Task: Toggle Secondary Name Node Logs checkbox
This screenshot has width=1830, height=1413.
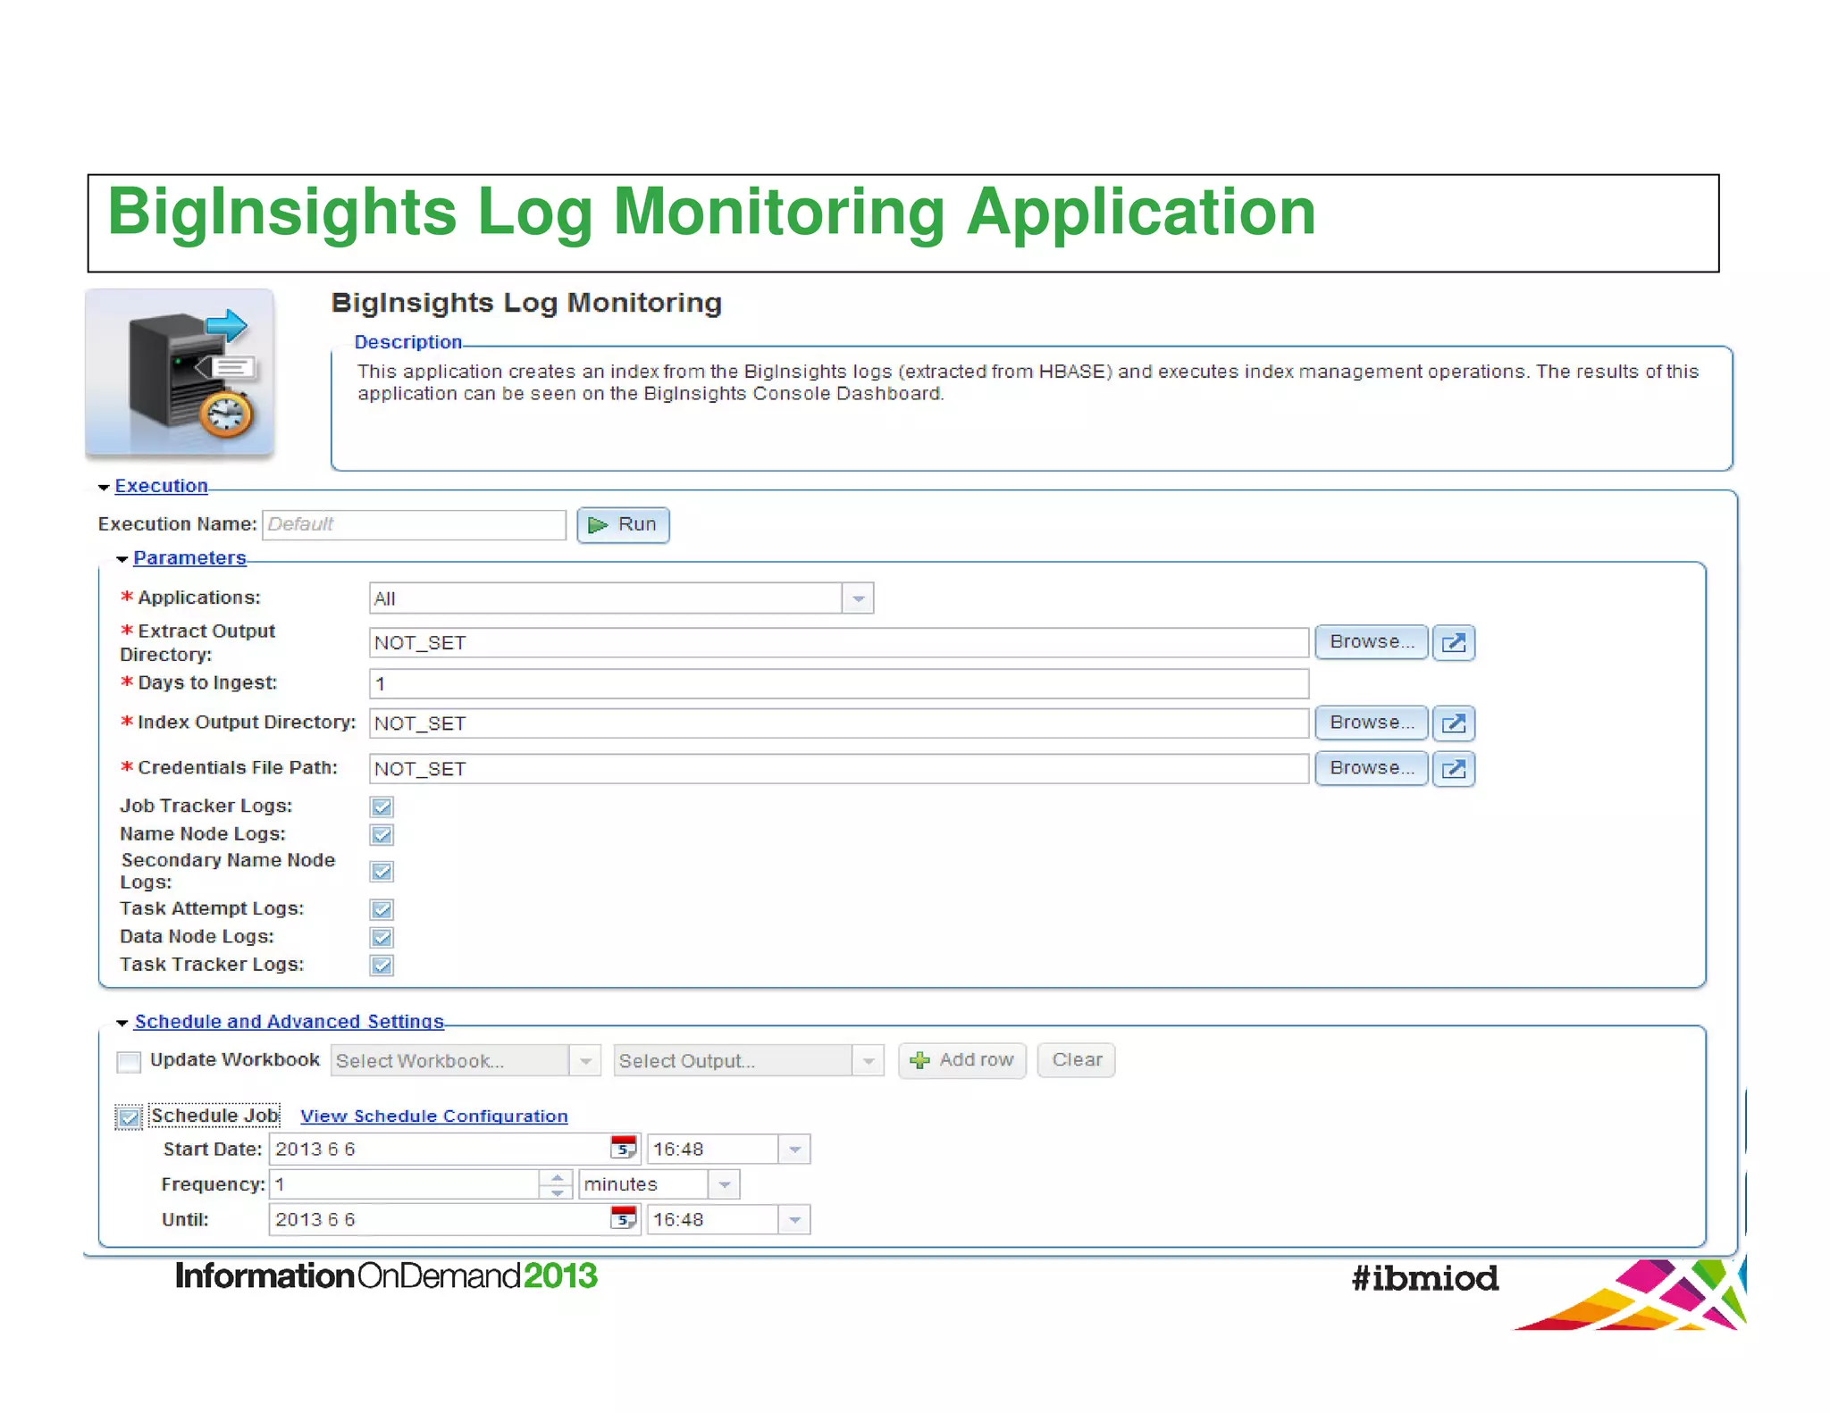Action: 382,871
